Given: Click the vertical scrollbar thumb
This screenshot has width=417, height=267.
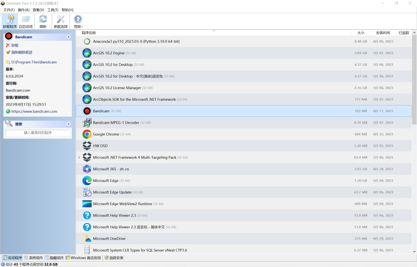Looking at the screenshot, I should (x=414, y=79).
